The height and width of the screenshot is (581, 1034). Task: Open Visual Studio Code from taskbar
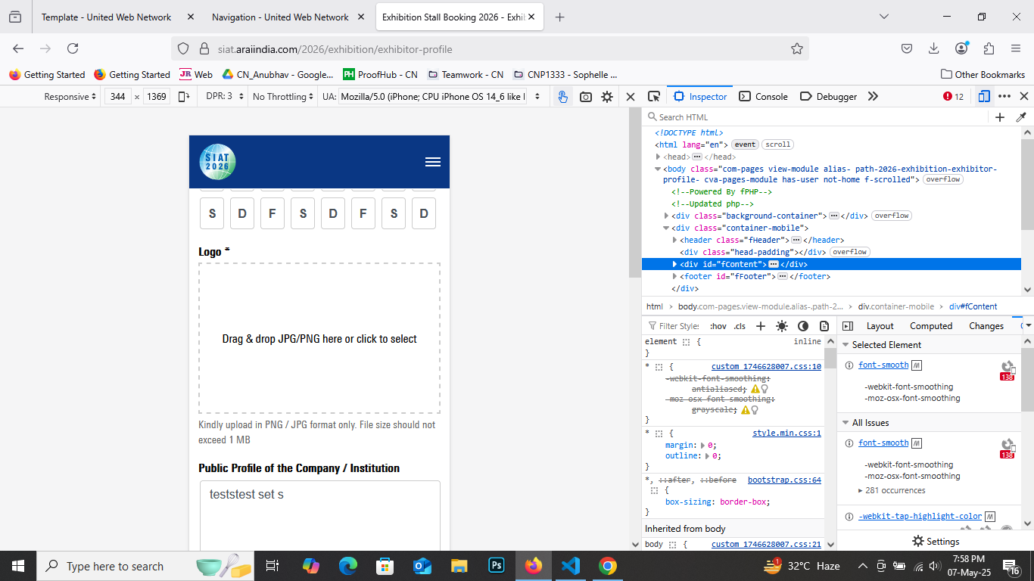coord(570,566)
